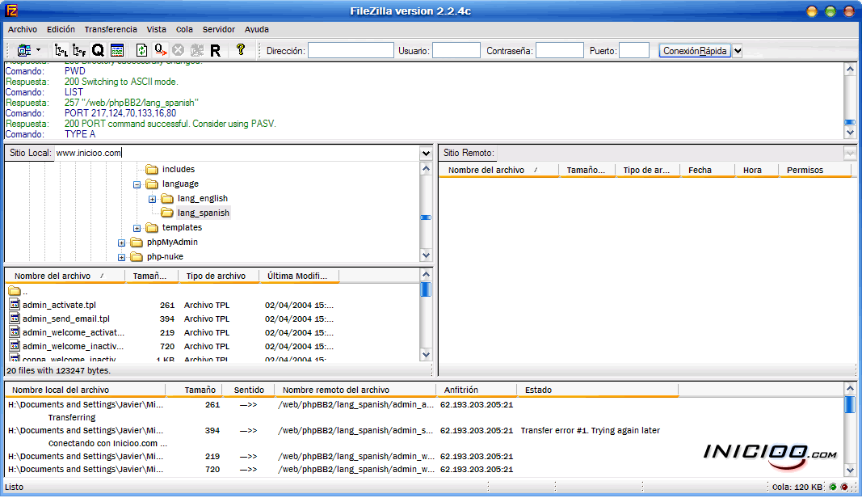Click the disconnect from server icon

click(x=197, y=51)
